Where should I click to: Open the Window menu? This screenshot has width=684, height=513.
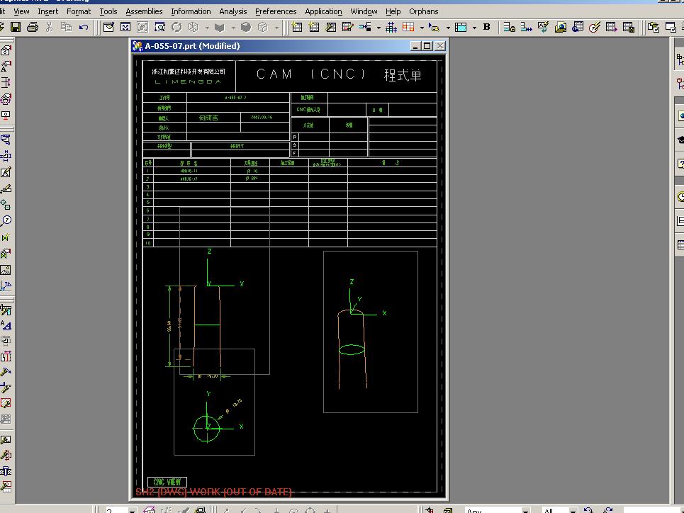tap(364, 11)
